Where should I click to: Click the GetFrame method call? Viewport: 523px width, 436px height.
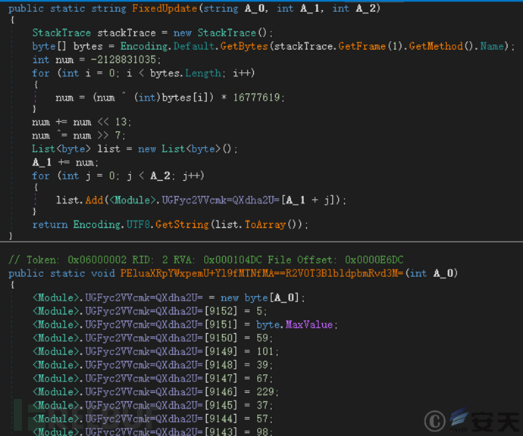[362, 46]
